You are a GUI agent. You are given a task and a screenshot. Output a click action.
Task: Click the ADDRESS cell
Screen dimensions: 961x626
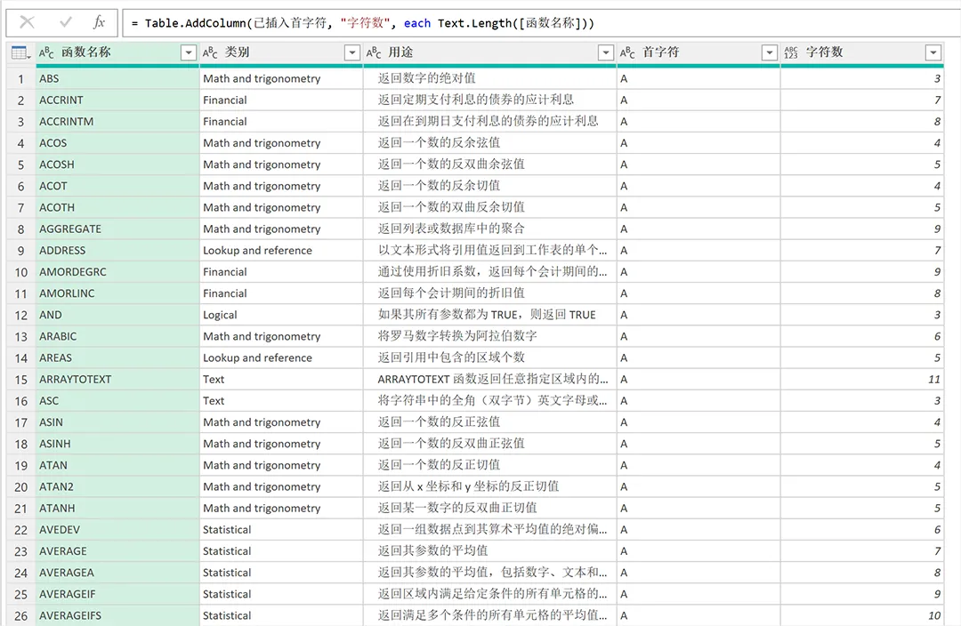point(117,250)
